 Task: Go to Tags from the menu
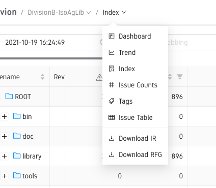click(135, 101)
